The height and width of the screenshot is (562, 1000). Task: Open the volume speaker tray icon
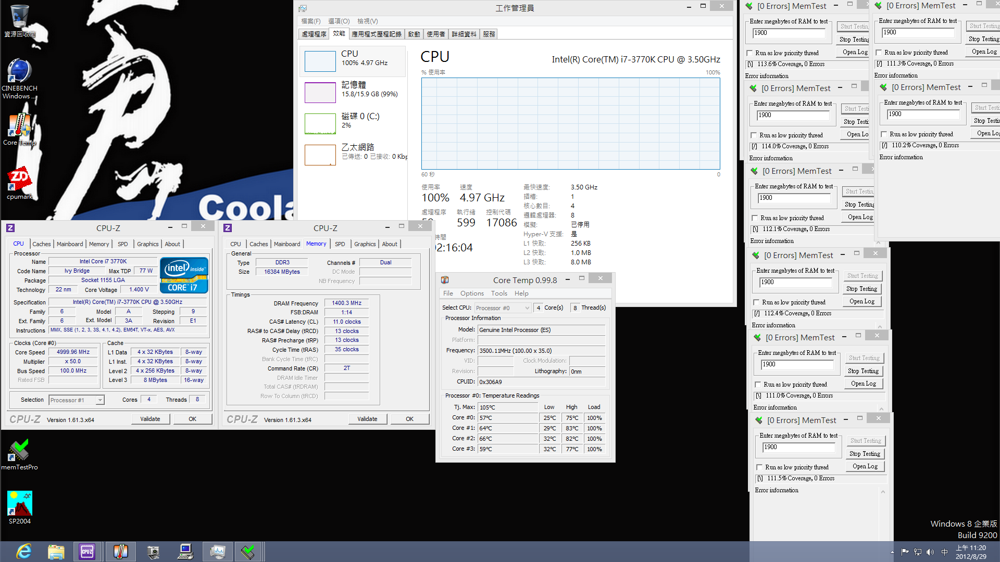click(930, 552)
